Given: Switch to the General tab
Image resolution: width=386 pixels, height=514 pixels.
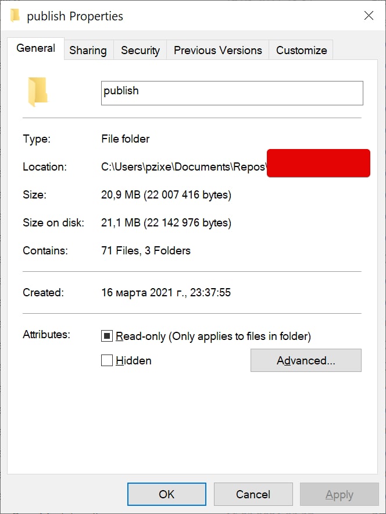Looking at the screenshot, I should point(35,48).
